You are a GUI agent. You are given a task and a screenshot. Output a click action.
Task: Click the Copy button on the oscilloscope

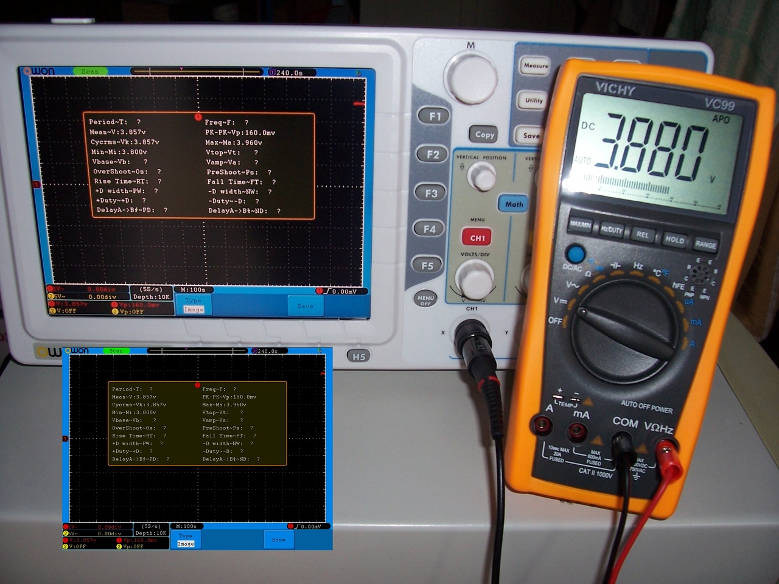point(484,134)
